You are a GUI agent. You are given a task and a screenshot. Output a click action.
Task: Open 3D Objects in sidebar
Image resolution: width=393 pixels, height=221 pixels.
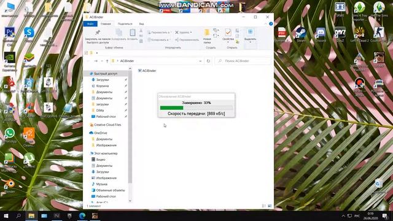pos(111,190)
